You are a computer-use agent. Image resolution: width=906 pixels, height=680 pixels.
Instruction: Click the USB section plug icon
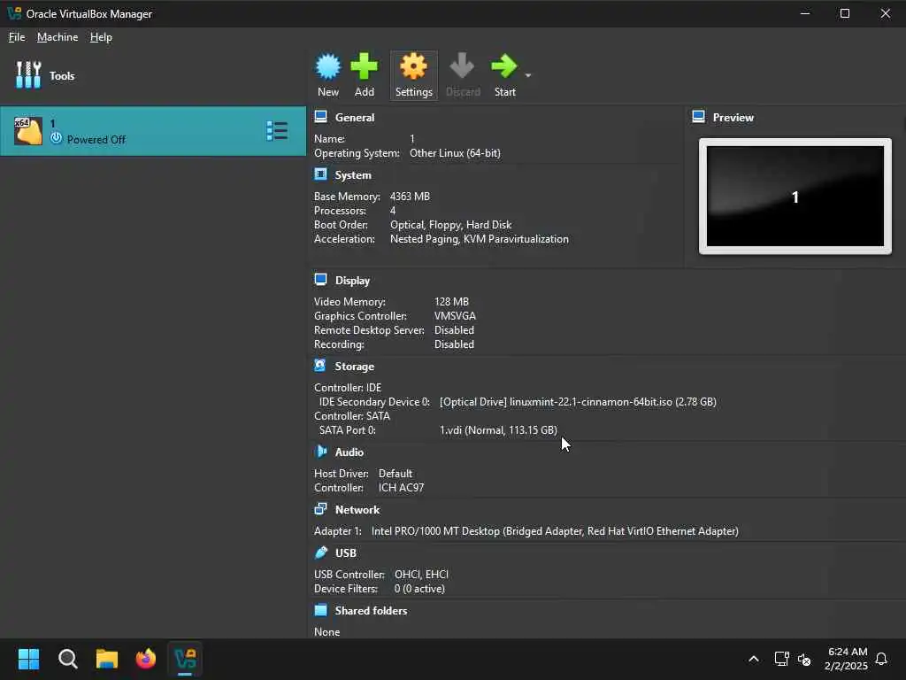pos(320,552)
